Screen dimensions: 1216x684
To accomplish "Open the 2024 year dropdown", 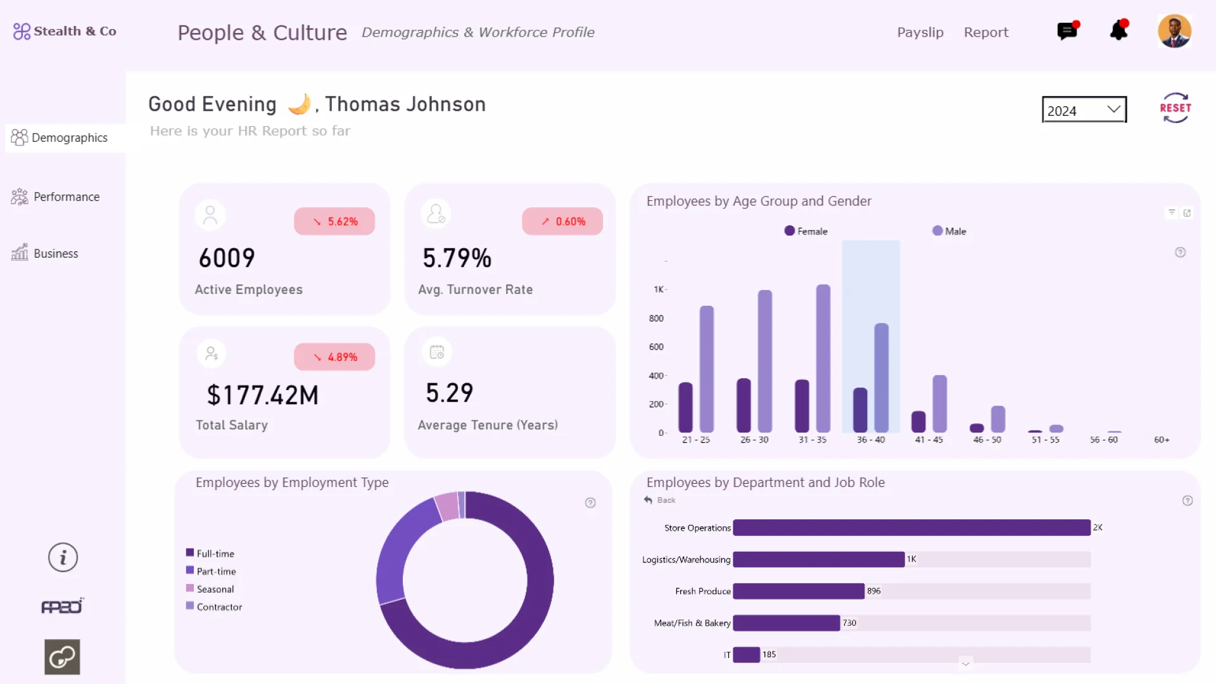I will (1084, 110).
